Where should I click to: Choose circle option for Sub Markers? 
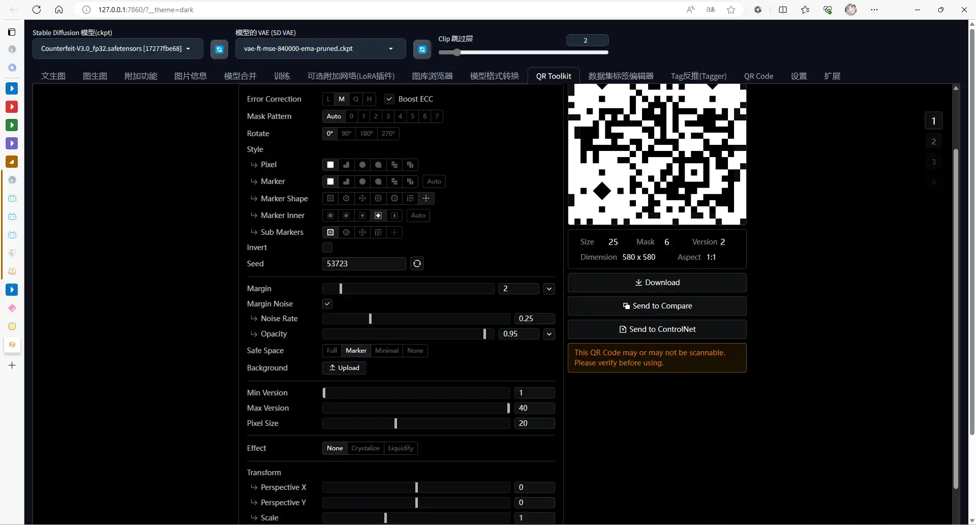pos(346,232)
